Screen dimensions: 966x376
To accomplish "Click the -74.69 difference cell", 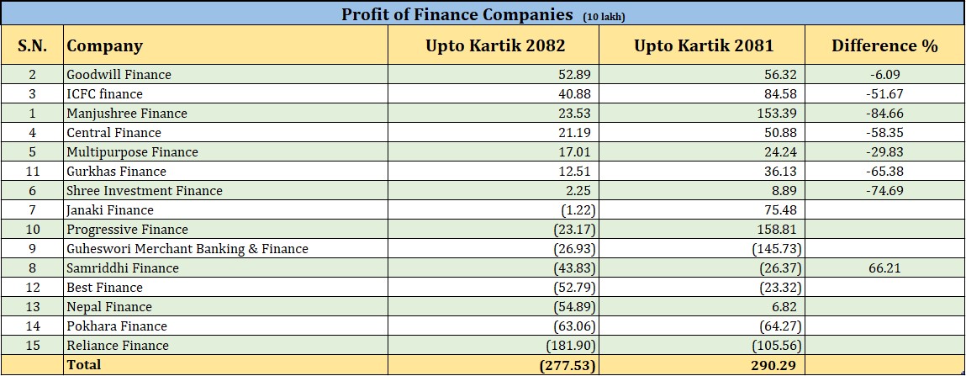I will click(x=884, y=191).
